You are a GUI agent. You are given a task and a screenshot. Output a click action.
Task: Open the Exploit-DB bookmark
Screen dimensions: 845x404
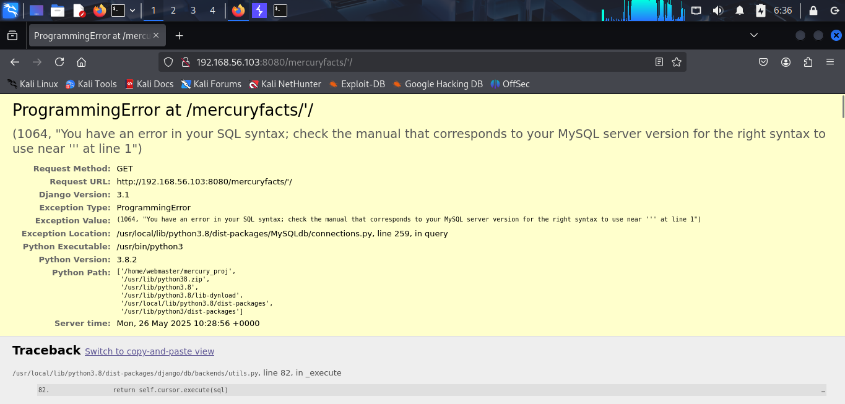[357, 84]
